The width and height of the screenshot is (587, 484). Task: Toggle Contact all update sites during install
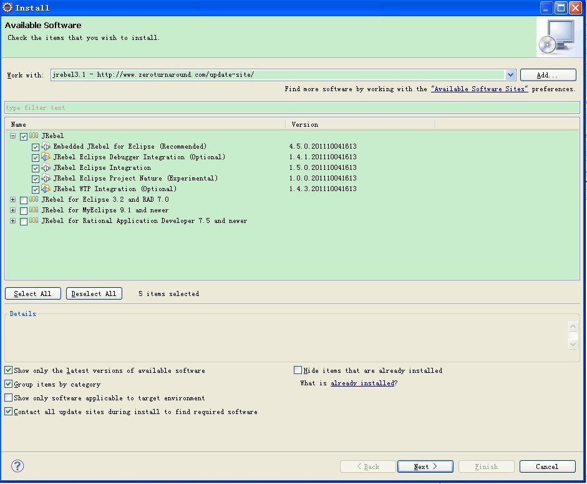pyautogui.click(x=8, y=412)
